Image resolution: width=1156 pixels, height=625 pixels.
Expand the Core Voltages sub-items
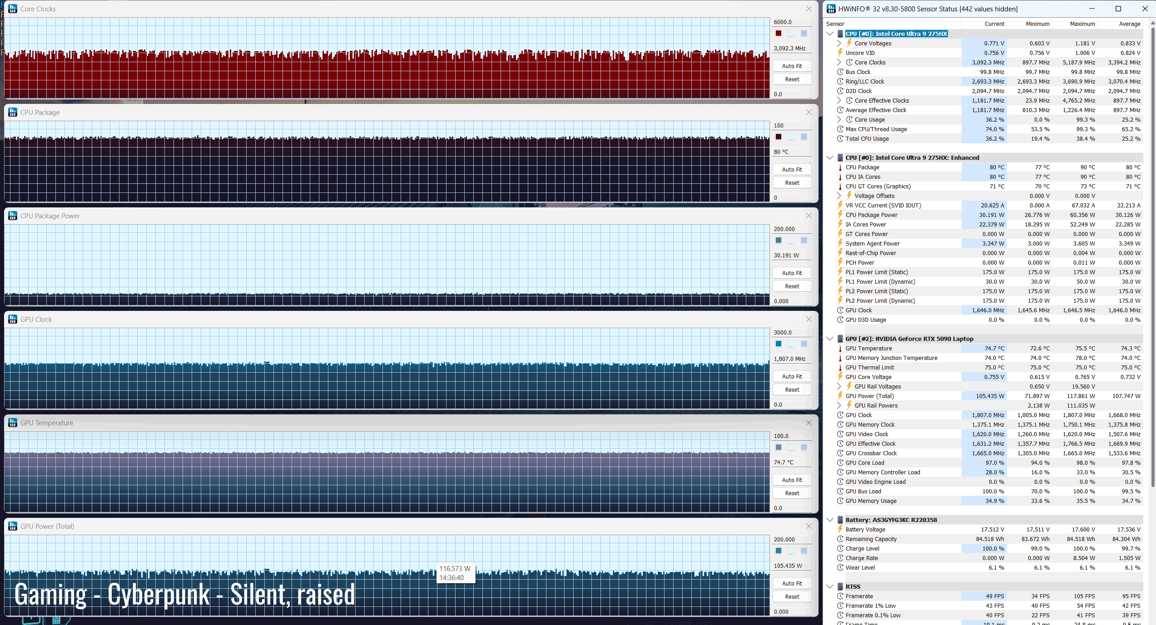[839, 44]
